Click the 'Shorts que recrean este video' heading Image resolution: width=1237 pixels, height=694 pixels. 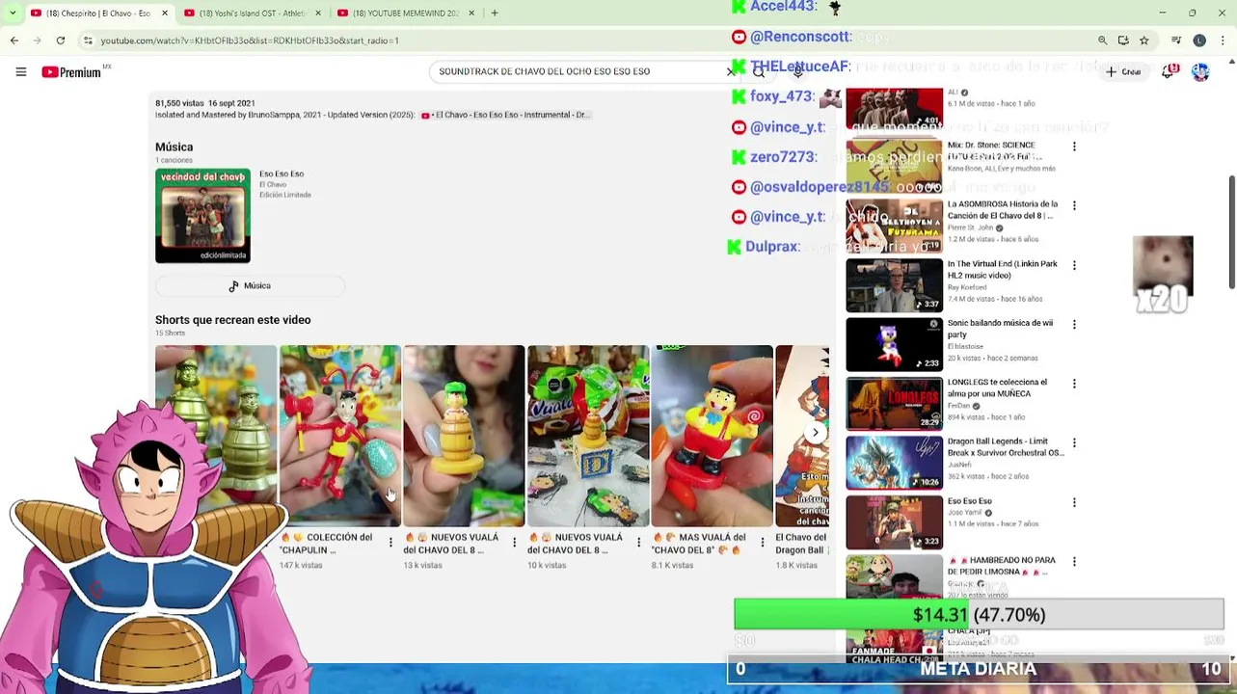[x=233, y=320]
